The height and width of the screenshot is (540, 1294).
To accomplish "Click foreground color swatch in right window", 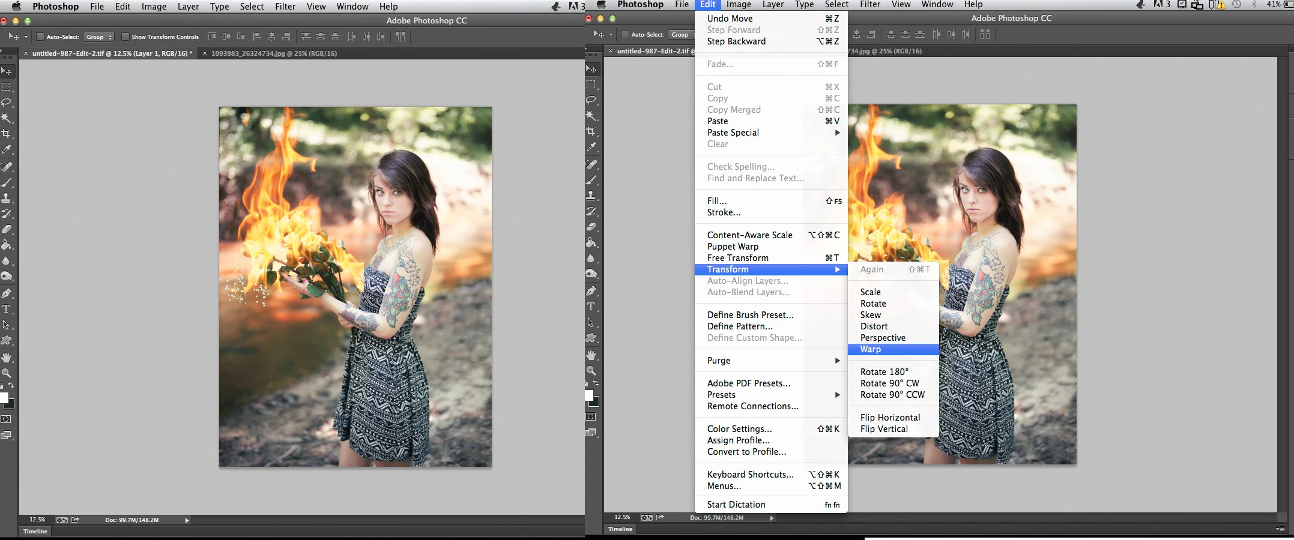I will click(588, 395).
